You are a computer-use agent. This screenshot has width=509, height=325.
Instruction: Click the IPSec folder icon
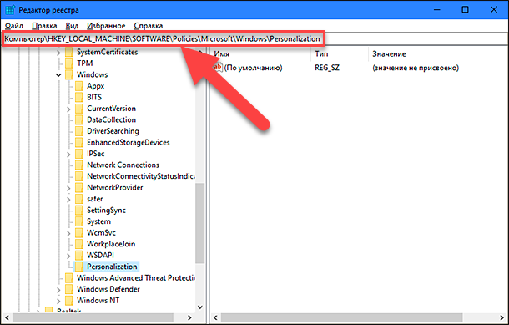[79, 154]
